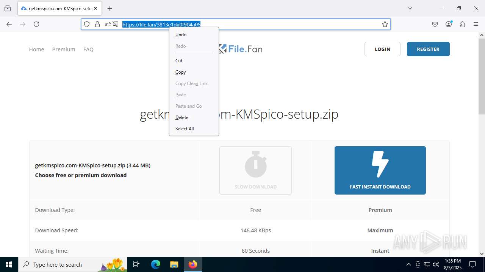The image size is (485, 272).
Task: Click the File.Fan logo
Action: point(240,49)
